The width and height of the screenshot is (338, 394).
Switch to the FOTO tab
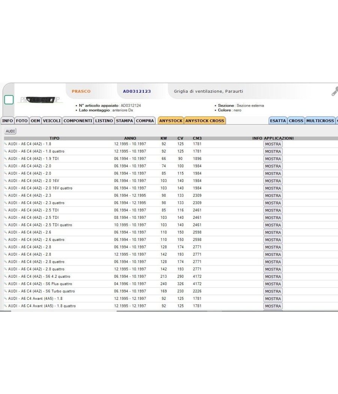22,121
